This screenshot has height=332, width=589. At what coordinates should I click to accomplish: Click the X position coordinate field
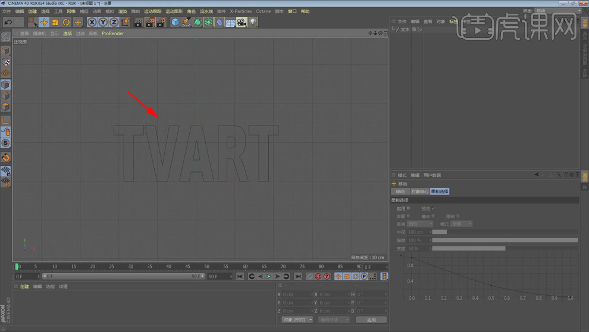click(297, 295)
